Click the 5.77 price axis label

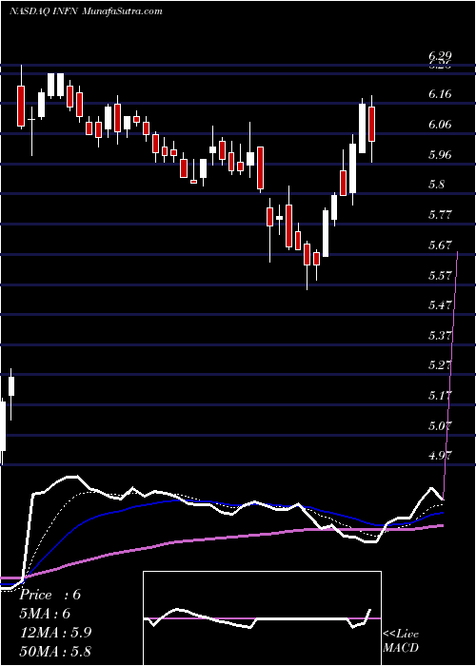click(x=440, y=215)
